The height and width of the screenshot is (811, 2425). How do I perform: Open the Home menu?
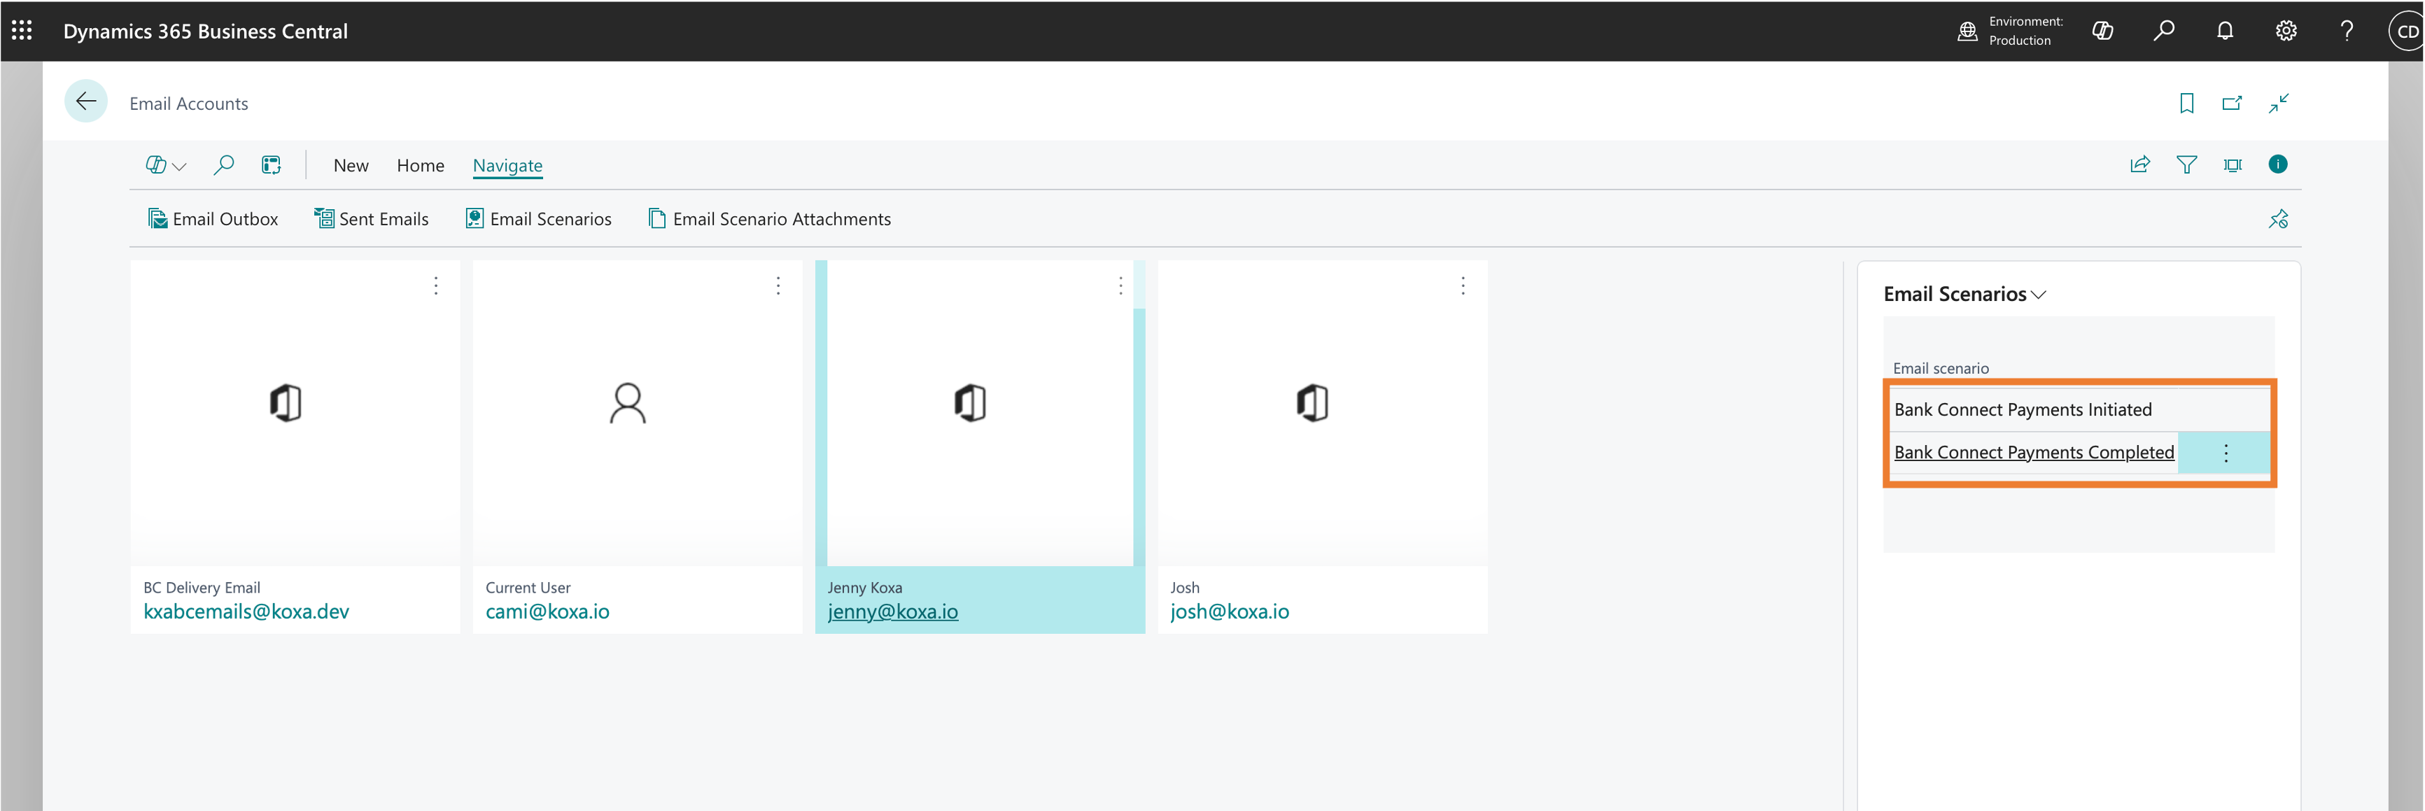tap(421, 166)
